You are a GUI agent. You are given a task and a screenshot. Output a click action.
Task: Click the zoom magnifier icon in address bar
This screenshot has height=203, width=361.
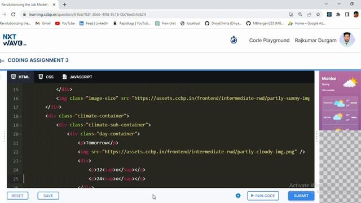pyautogui.click(x=300, y=14)
